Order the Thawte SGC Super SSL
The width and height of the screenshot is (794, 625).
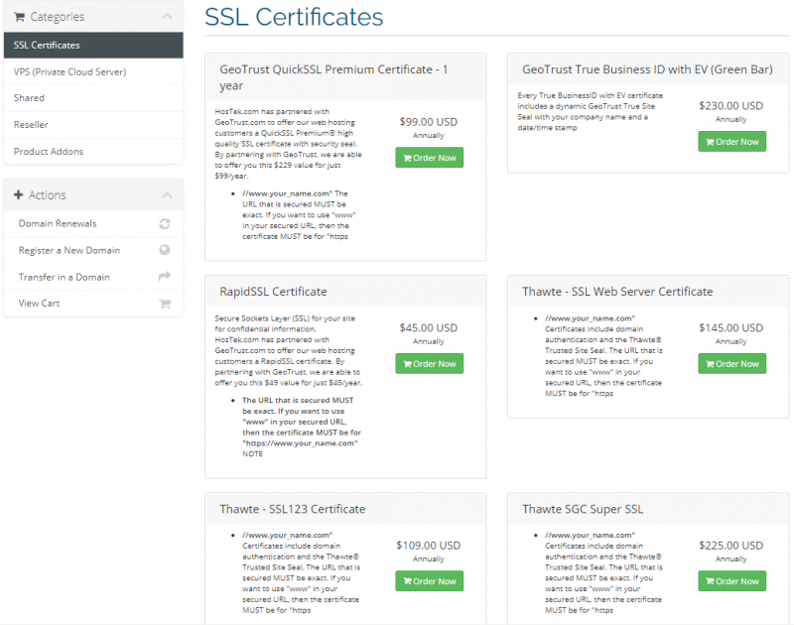tap(731, 581)
